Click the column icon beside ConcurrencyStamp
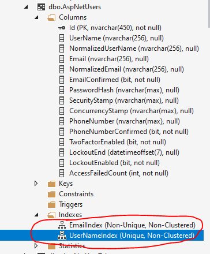The width and height of the screenshot is (210, 254). pos(62,111)
